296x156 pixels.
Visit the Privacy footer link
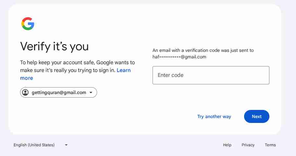pyautogui.click(x=248, y=145)
